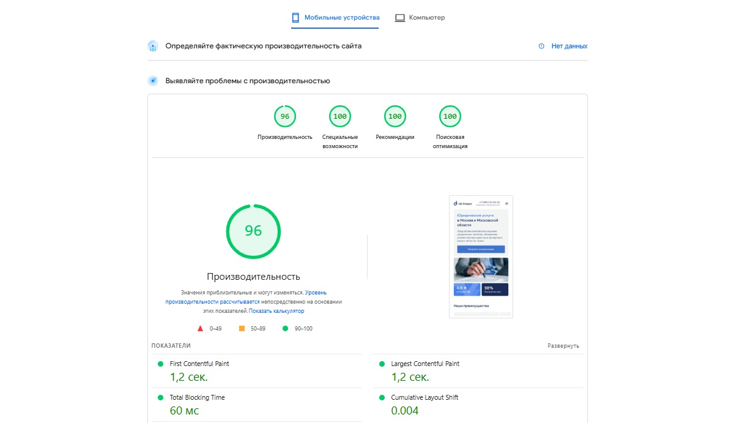
Task: Click the First Contentful Paint metric label
Action: pos(199,364)
